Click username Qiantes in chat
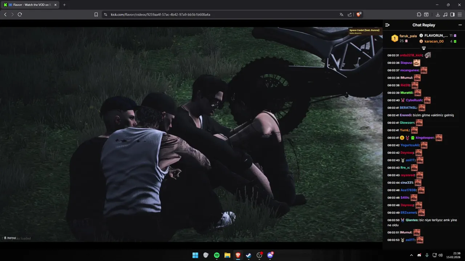 point(412,220)
